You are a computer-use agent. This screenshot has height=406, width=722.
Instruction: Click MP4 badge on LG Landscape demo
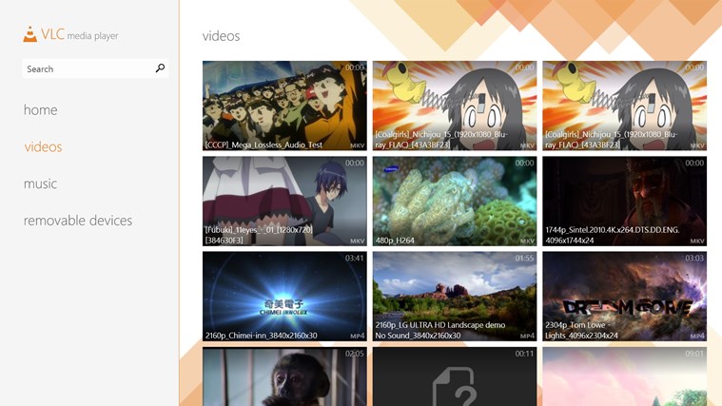click(x=527, y=336)
